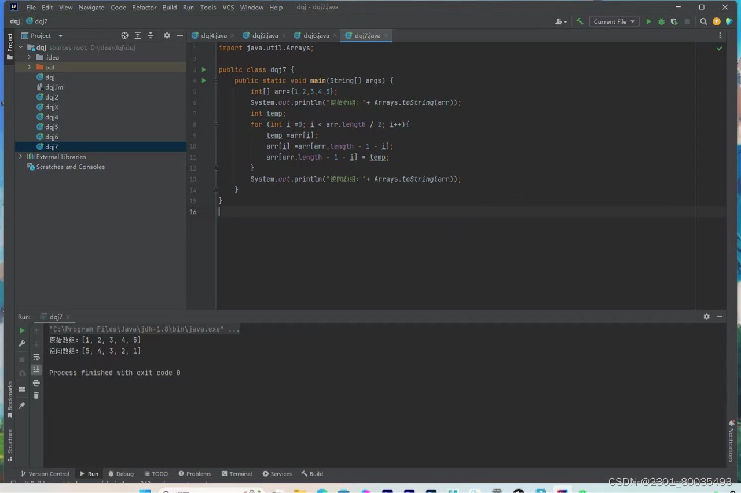Open the Debug tool window
Viewport: 741px width, 493px height.
(x=120, y=474)
